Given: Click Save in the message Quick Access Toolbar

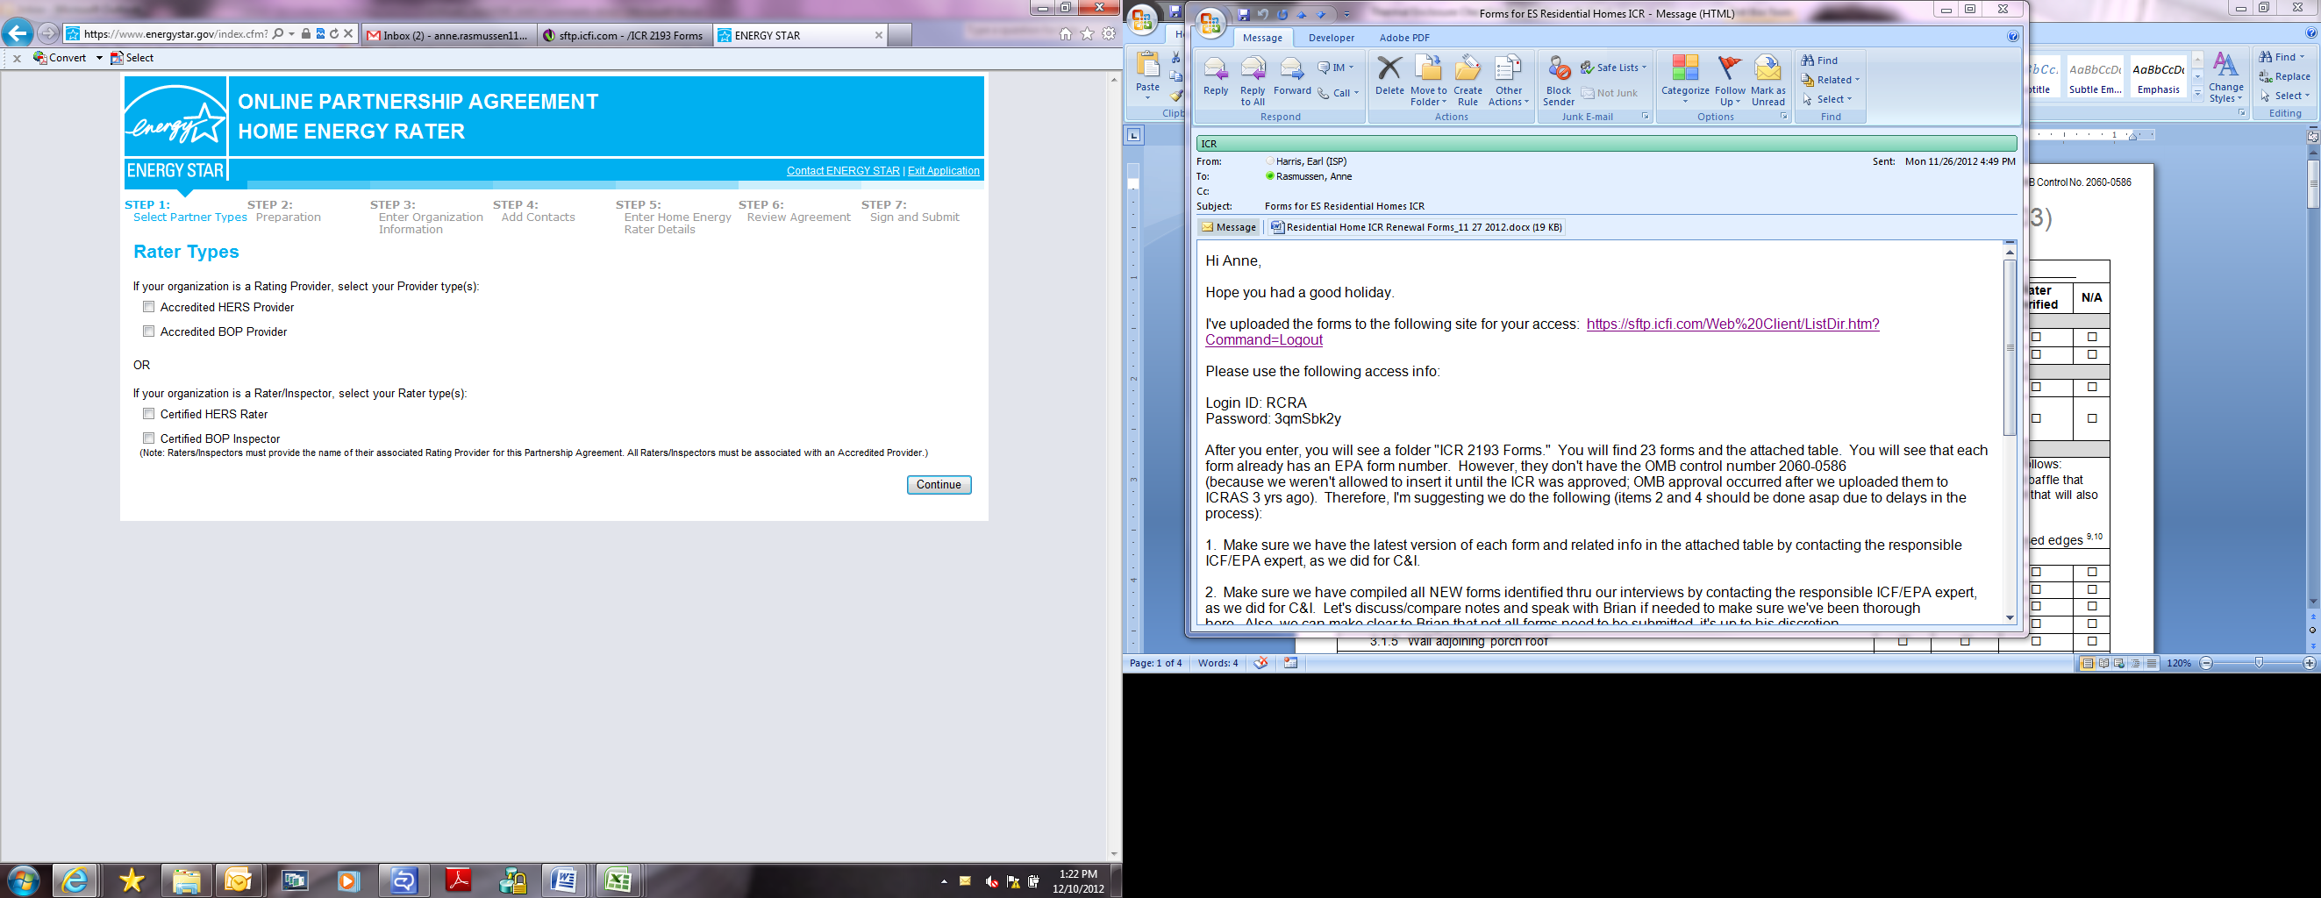Looking at the screenshot, I should click(x=1245, y=14).
